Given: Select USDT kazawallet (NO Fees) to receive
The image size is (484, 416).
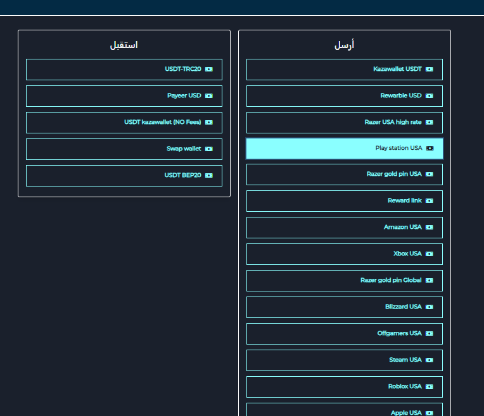Looking at the screenshot, I should point(124,123).
